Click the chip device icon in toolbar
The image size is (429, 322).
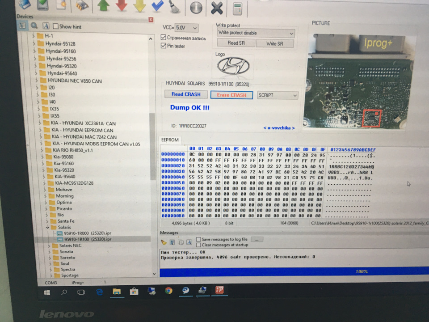(82, 5)
